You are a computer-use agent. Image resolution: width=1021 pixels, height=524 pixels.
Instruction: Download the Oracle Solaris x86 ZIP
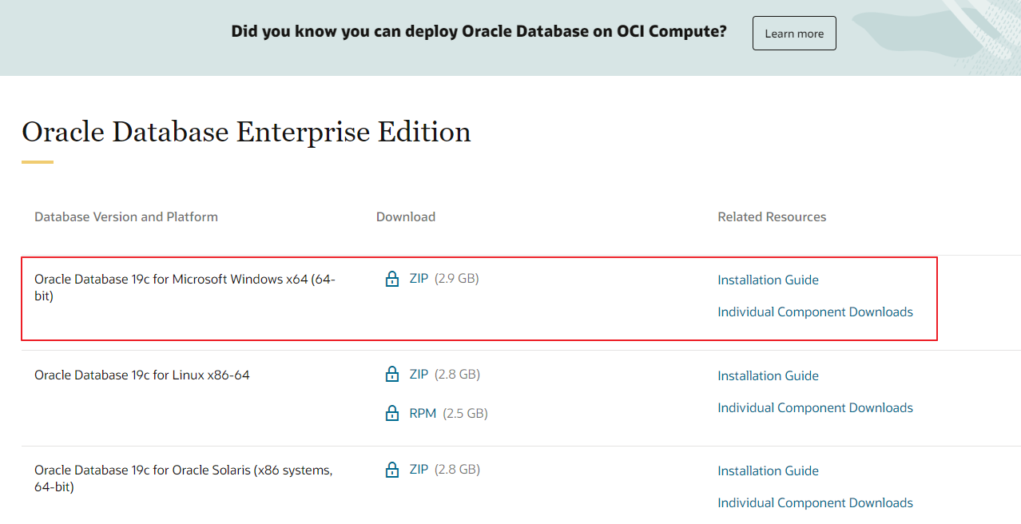(x=419, y=469)
